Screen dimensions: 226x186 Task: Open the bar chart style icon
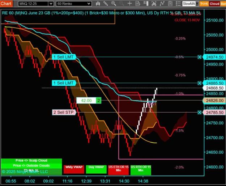(x=98, y=4)
